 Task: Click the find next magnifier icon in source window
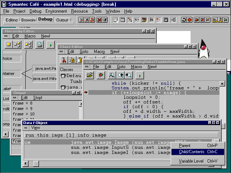tap(128, 75)
